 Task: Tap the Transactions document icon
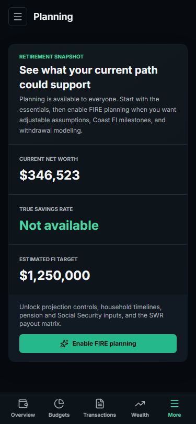100,404
